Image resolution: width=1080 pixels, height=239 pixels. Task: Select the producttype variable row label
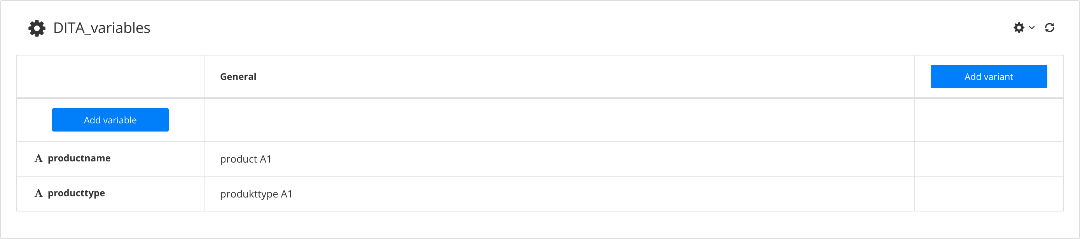[x=76, y=193]
